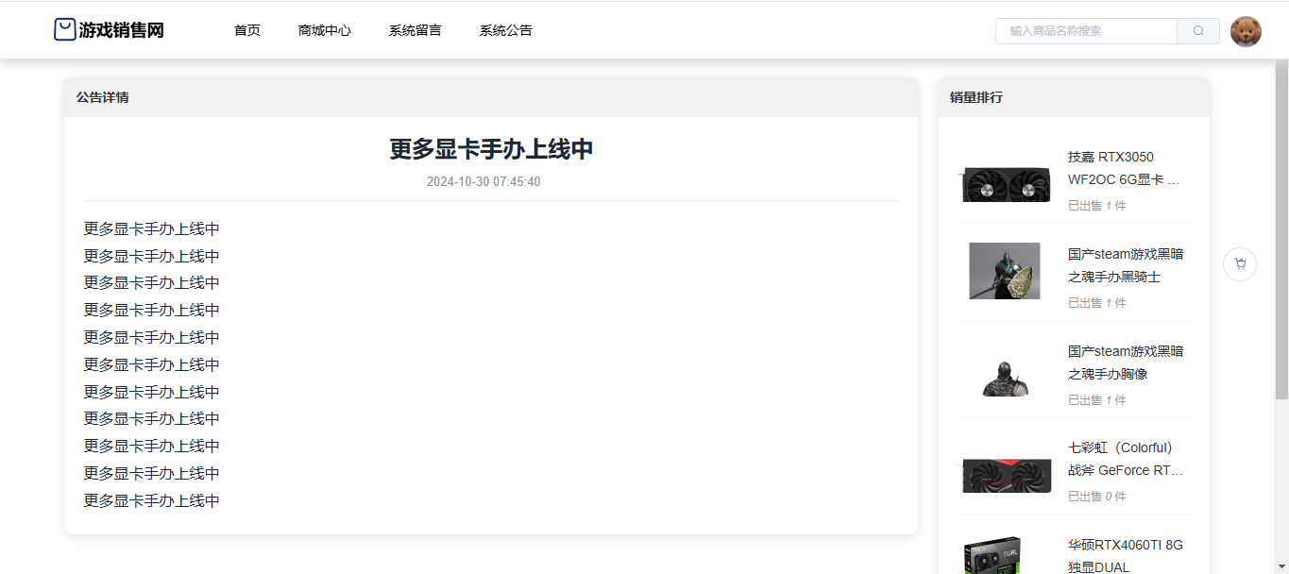
Task: Click the 黑骑士 figure thumbnail
Action: point(1005,271)
